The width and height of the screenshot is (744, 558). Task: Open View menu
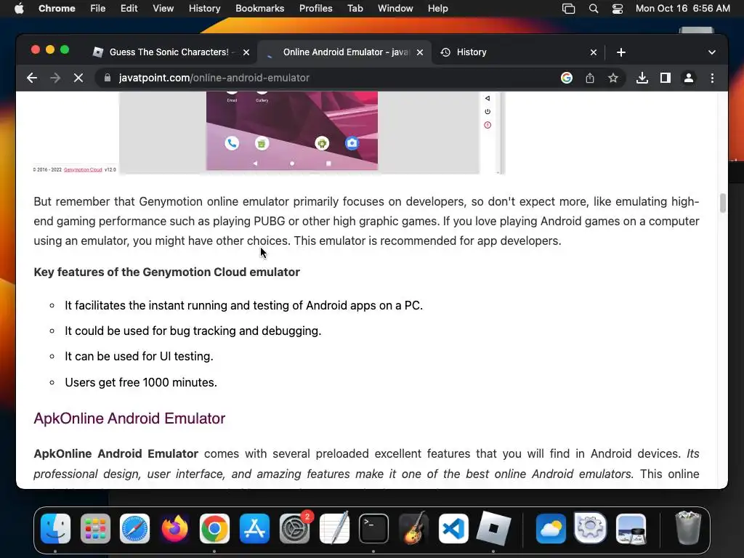pyautogui.click(x=163, y=8)
